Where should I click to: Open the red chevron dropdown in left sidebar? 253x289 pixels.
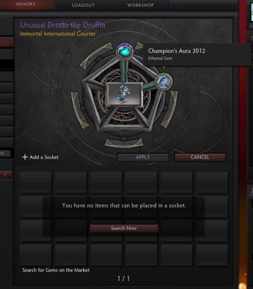tap(5, 174)
